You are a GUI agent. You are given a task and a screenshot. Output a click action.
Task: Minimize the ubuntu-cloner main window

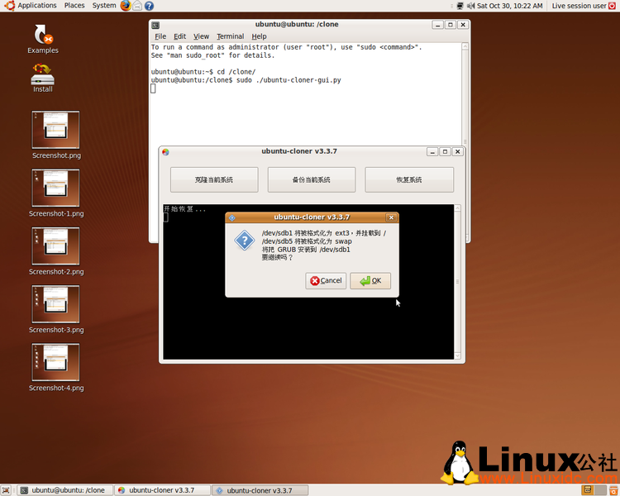(432, 152)
